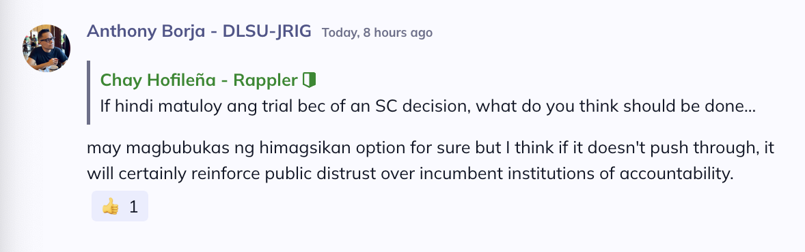Open the Anthony Borja - DLSU-JRIG author name

199,31
